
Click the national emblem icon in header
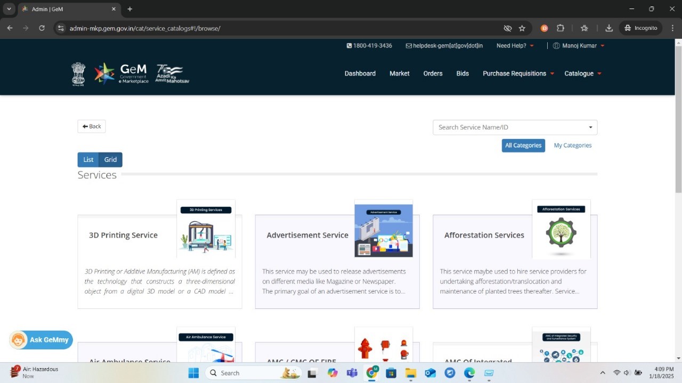tap(78, 74)
